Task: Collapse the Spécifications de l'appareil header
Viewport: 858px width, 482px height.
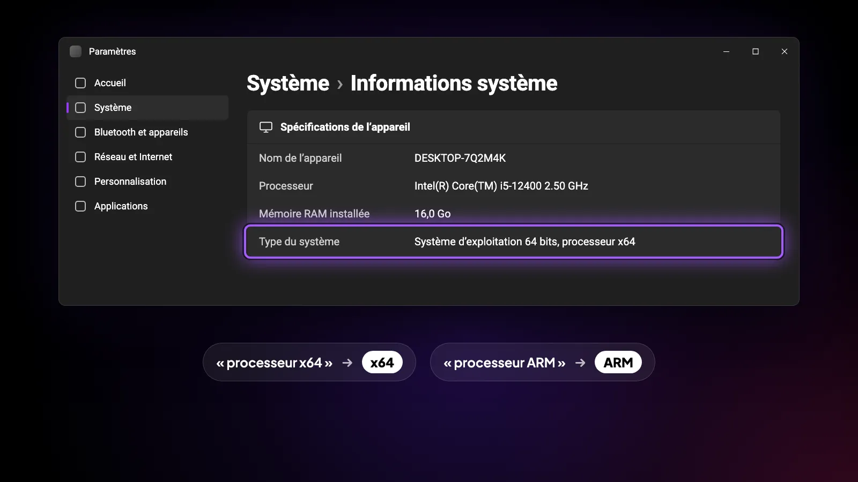Action: [514, 127]
